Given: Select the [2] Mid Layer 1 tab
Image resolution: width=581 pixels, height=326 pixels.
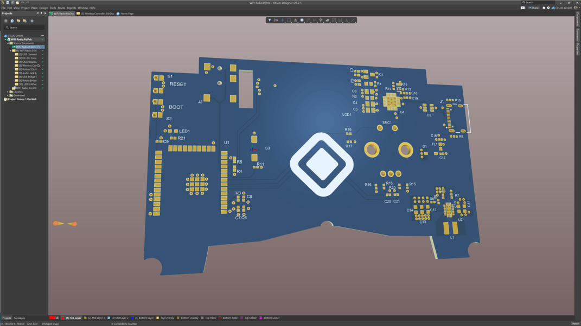Looking at the screenshot, I should coord(94,318).
